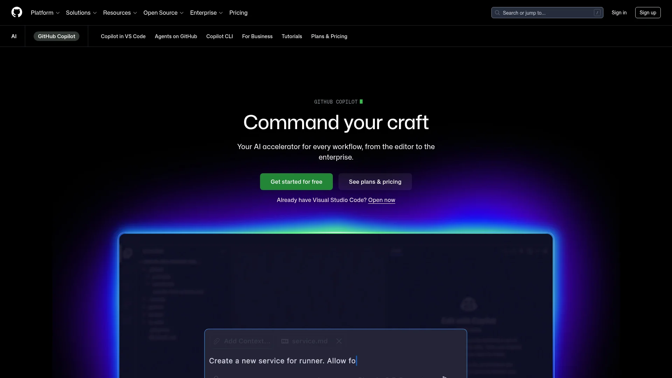Image resolution: width=672 pixels, height=378 pixels.
Task: Click the paperclip Add Context icon
Action: [x=216, y=341]
